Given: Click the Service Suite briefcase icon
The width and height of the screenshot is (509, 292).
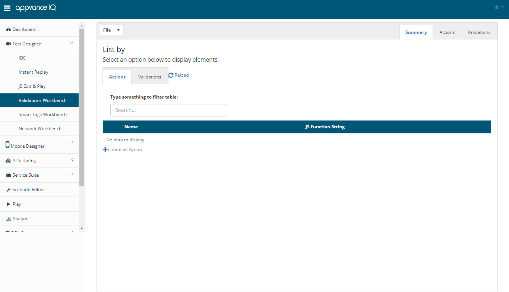Looking at the screenshot, I should click(9, 175).
